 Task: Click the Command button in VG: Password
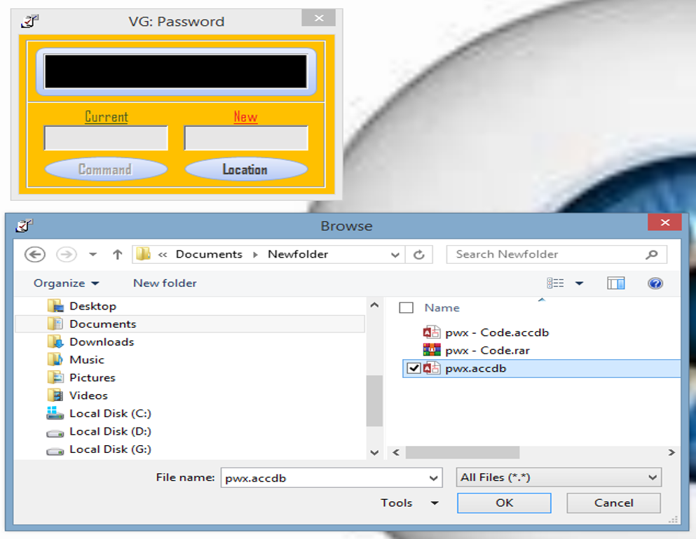(x=106, y=169)
